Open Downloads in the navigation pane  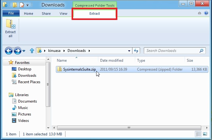(27, 76)
